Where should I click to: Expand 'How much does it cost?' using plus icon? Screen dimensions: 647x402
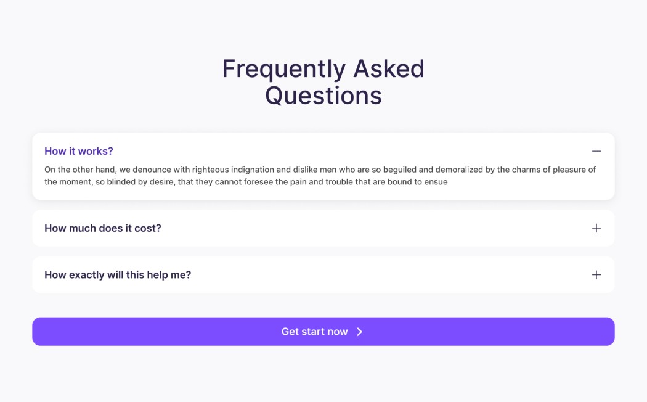[596, 228]
